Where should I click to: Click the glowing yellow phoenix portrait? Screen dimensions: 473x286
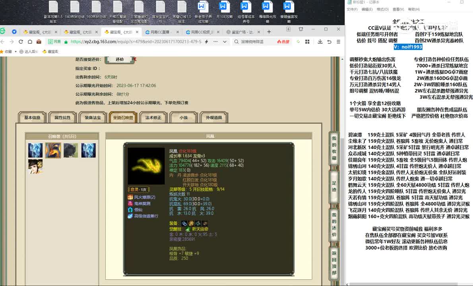[x=146, y=166]
